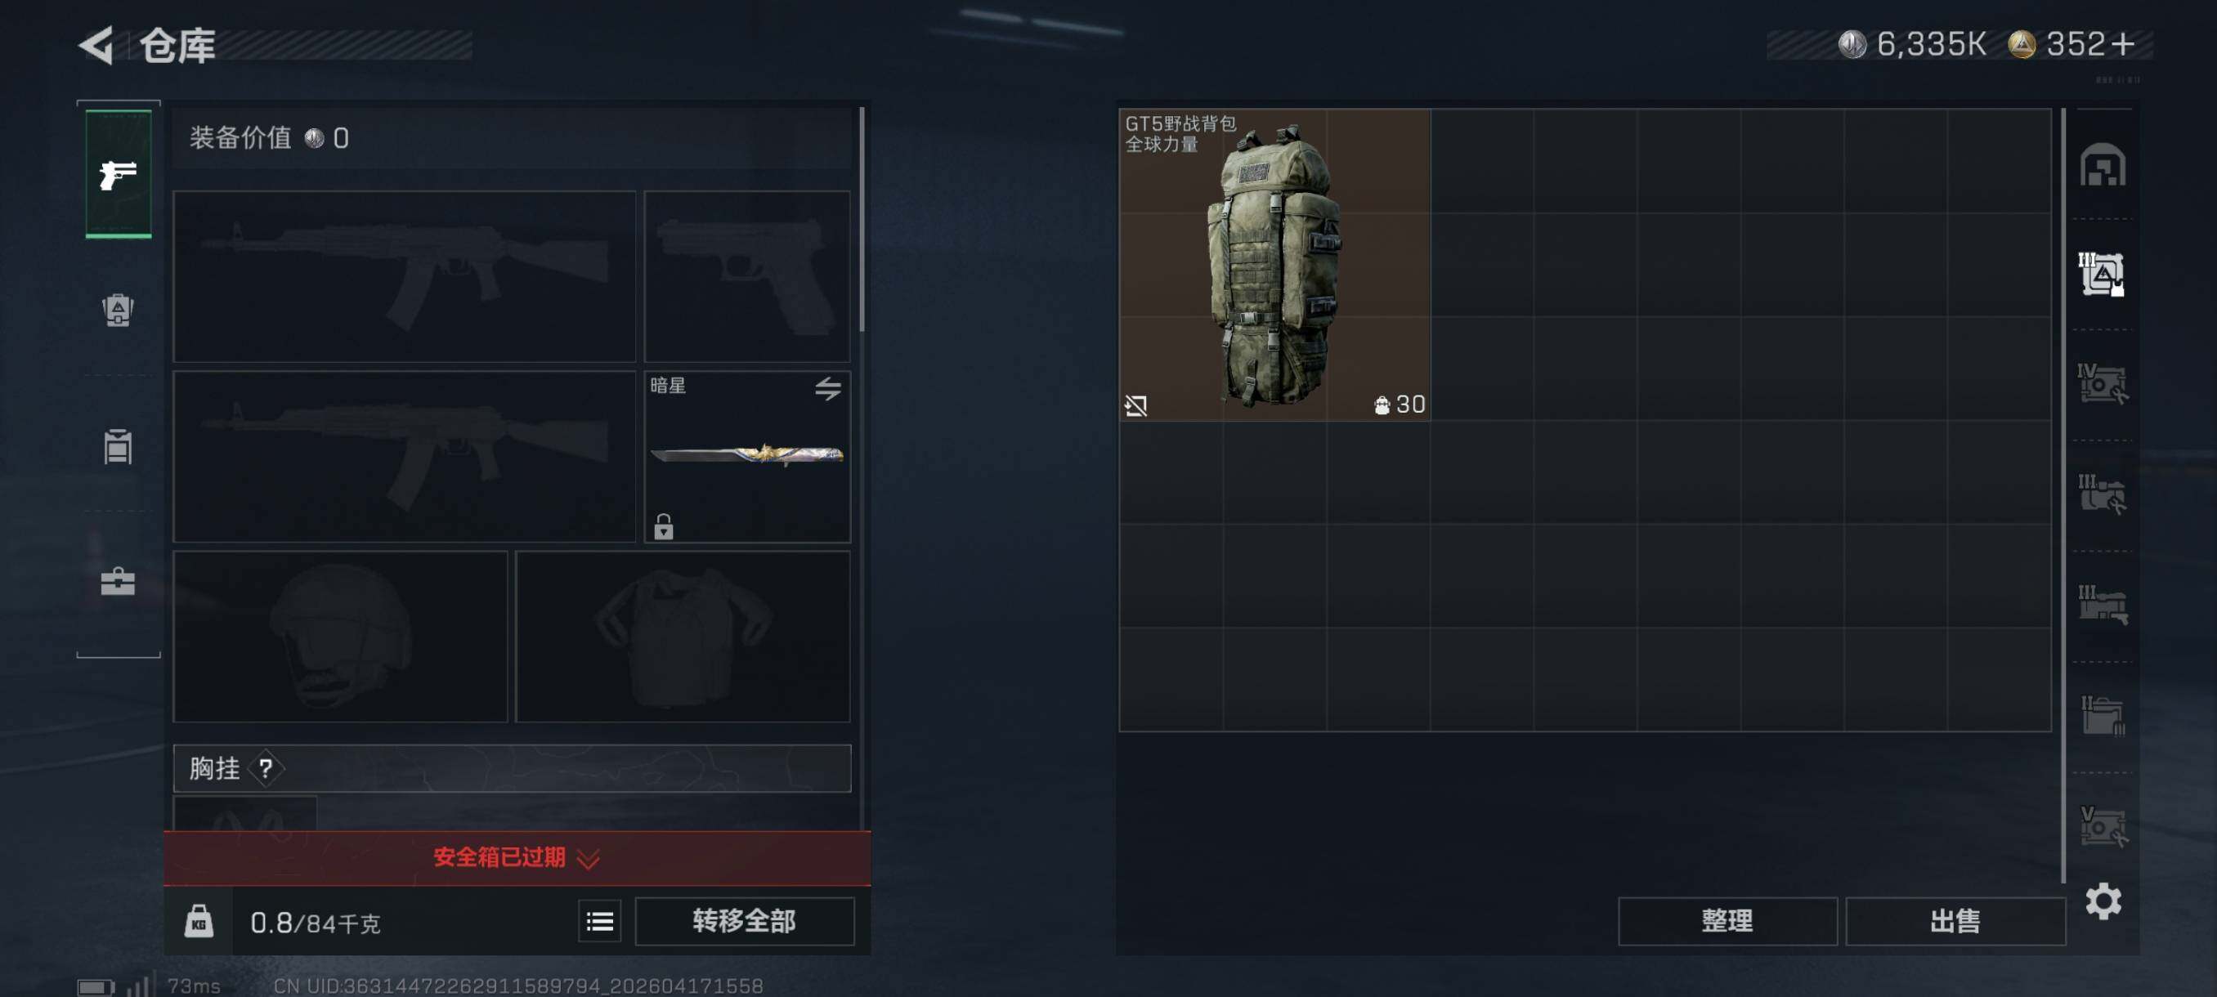The height and width of the screenshot is (997, 2217).
Task: Open the briefcase safe-box category icon
Action: tap(118, 582)
